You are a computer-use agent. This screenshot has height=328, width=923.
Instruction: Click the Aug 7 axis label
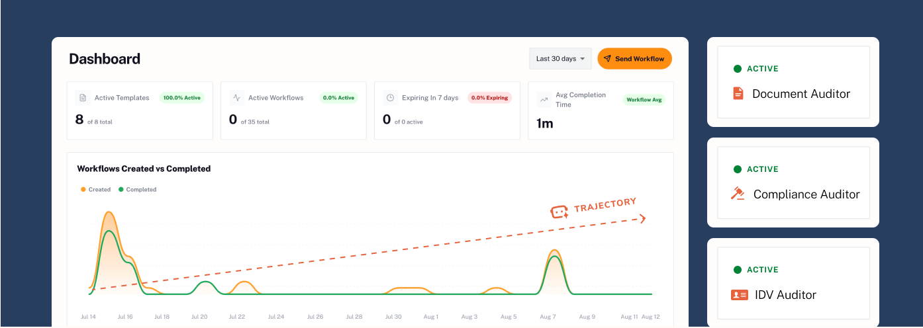[x=548, y=317]
